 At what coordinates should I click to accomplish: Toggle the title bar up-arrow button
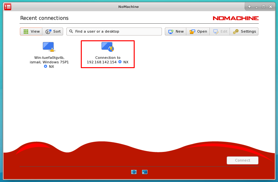tap(249, 7)
